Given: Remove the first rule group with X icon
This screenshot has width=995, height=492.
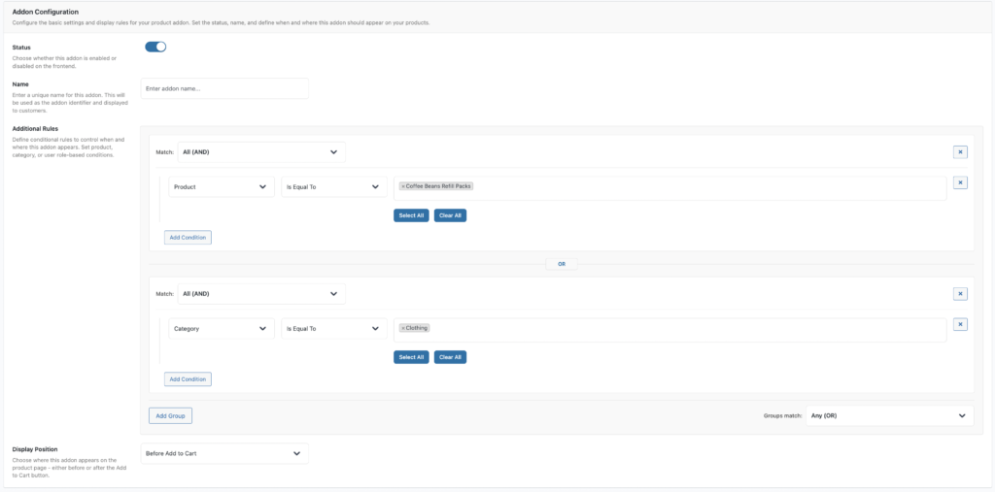Looking at the screenshot, I should click(x=960, y=151).
